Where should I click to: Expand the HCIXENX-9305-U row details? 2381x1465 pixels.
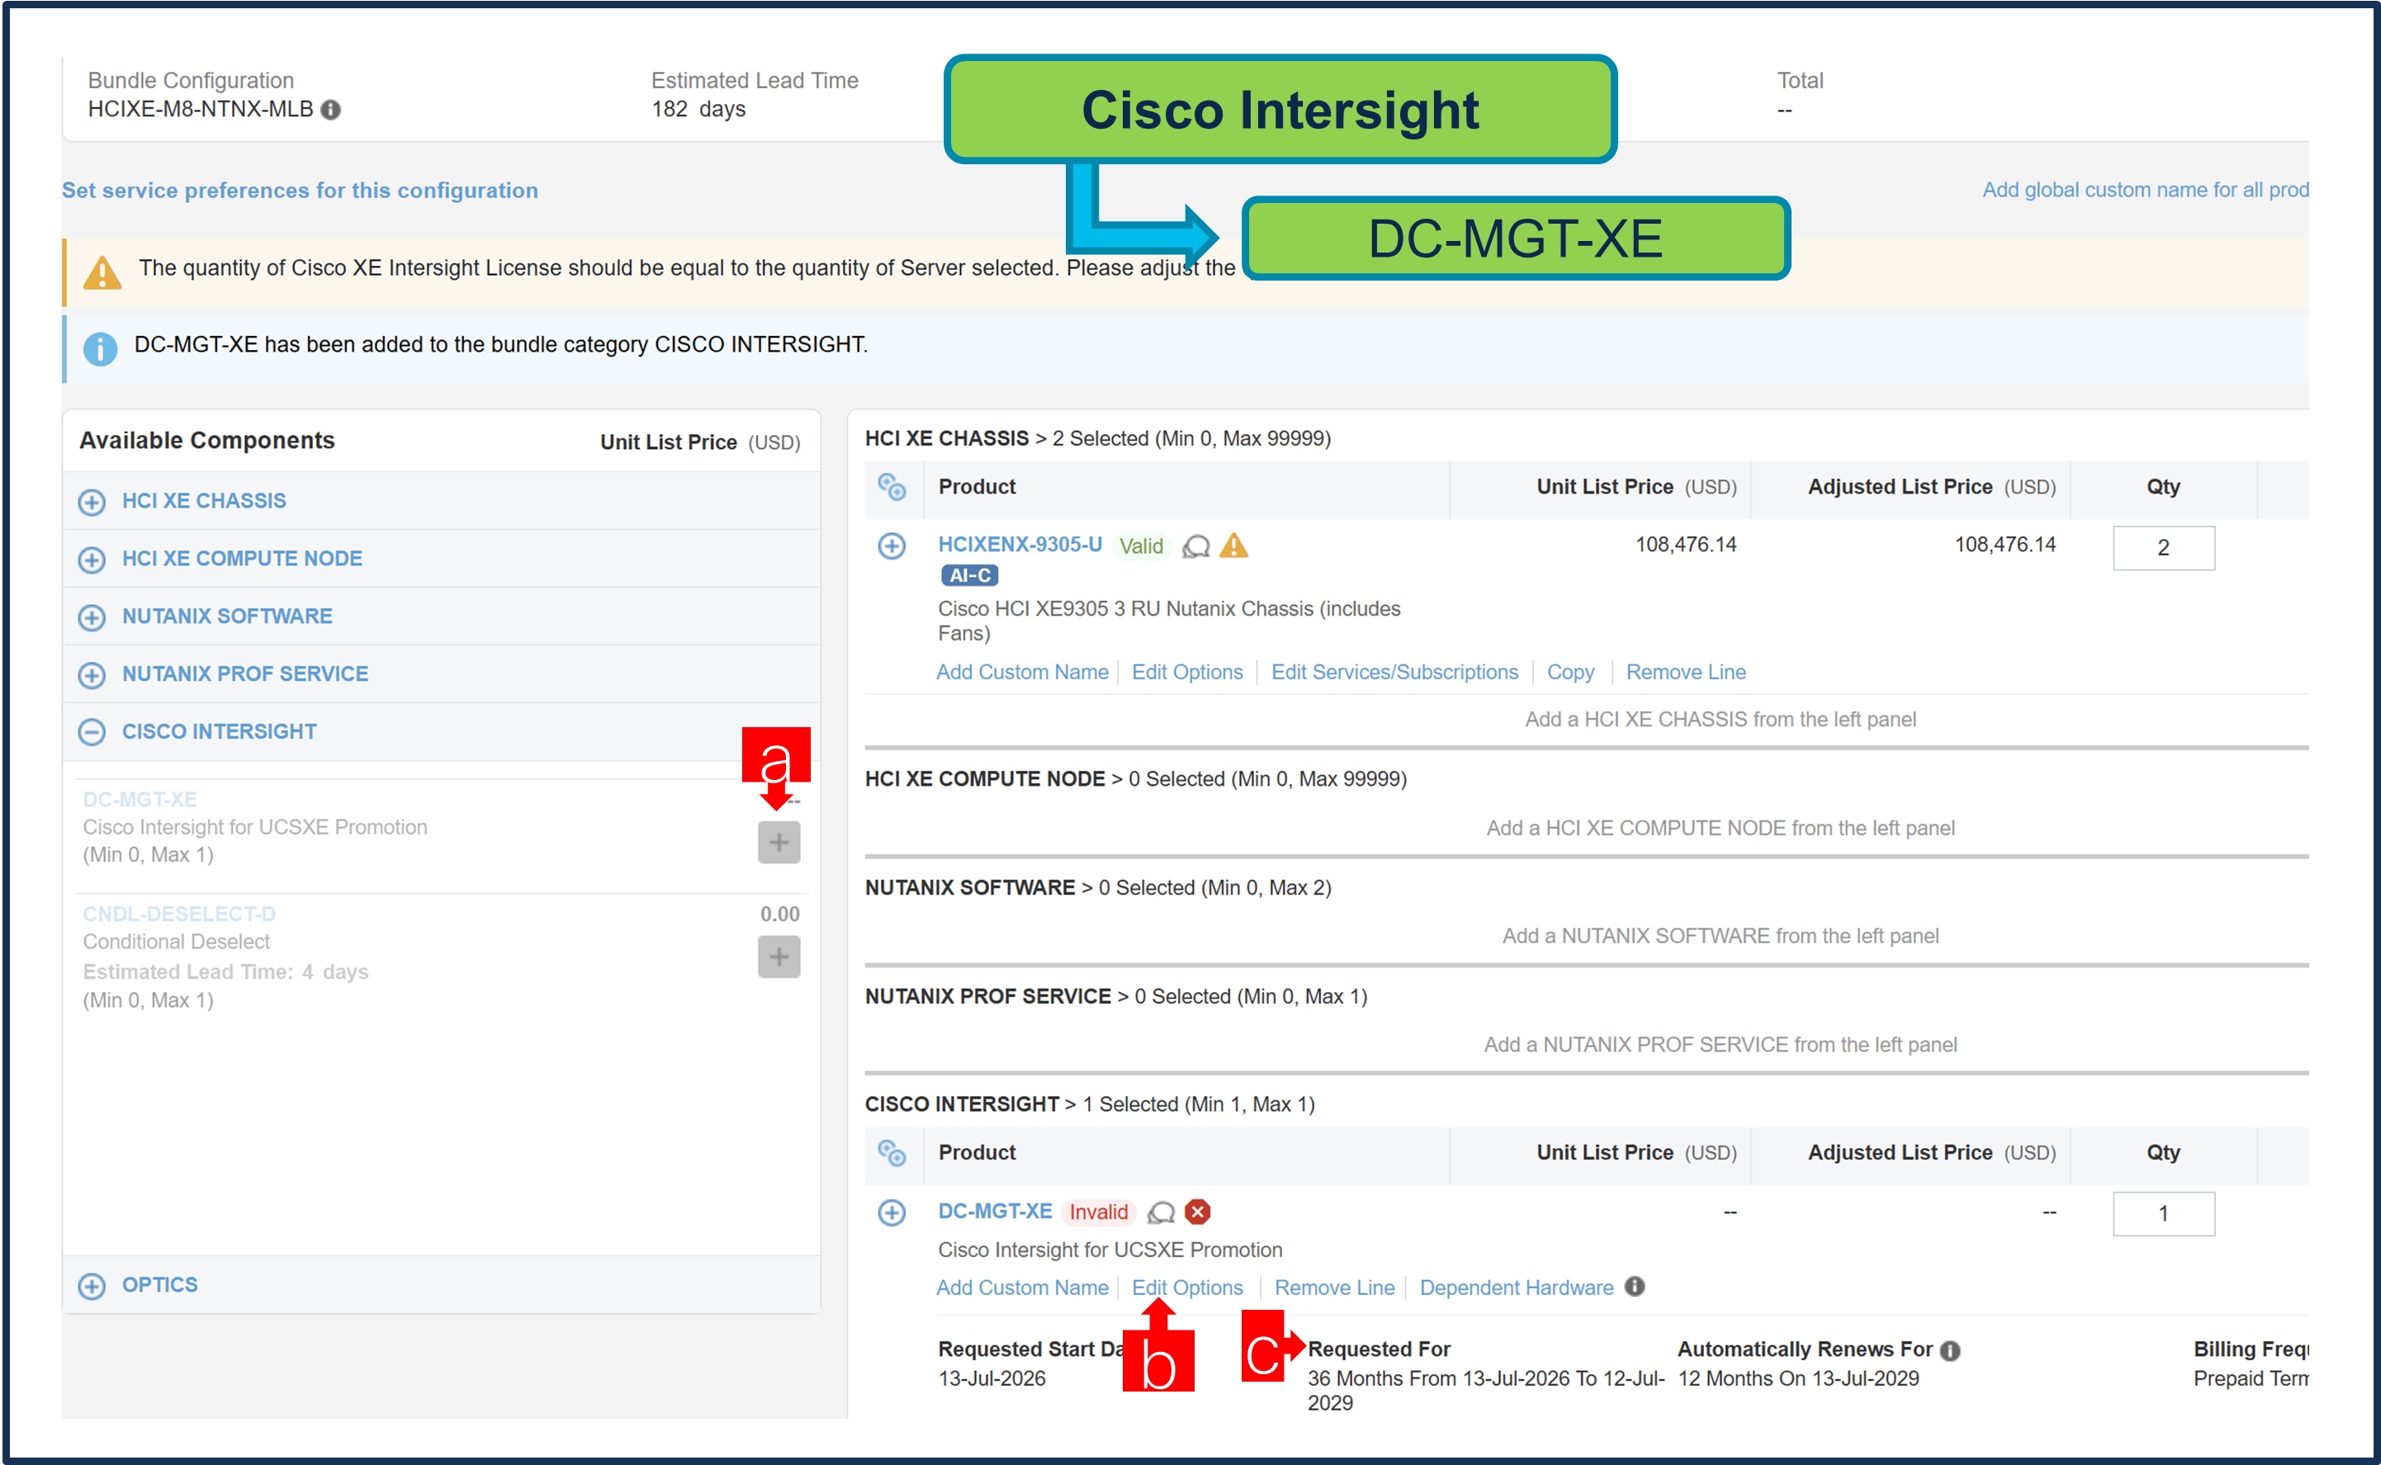tap(892, 546)
